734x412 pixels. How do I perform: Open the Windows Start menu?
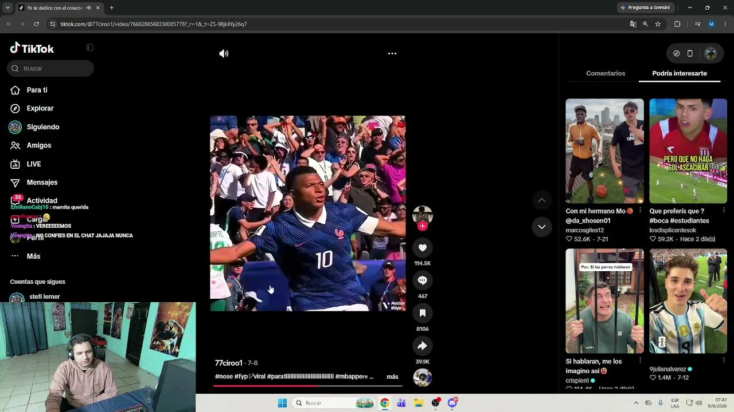coord(282,403)
